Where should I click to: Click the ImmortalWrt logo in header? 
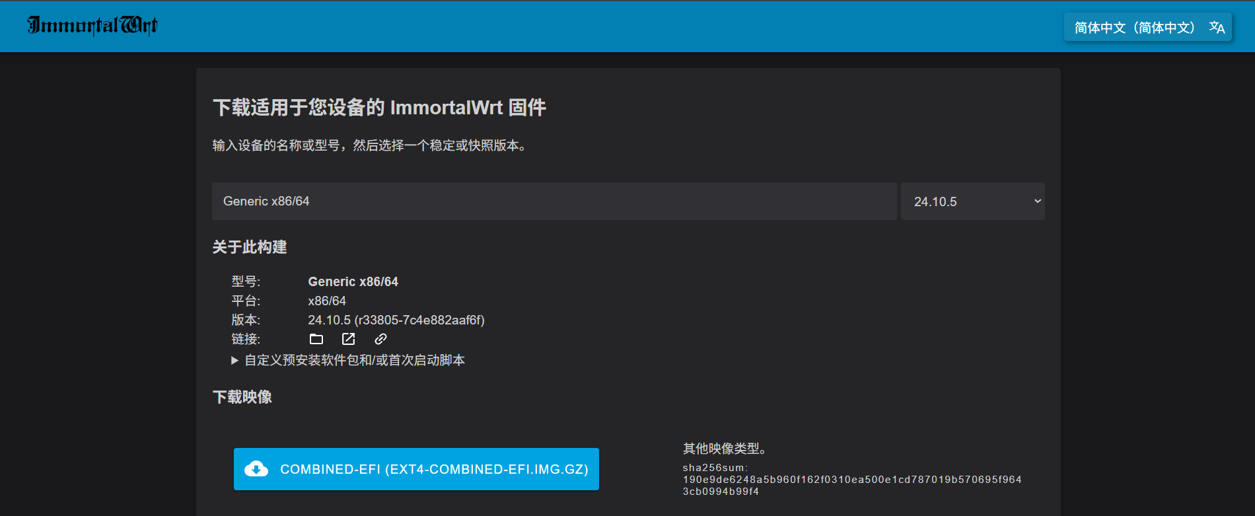point(92,25)
